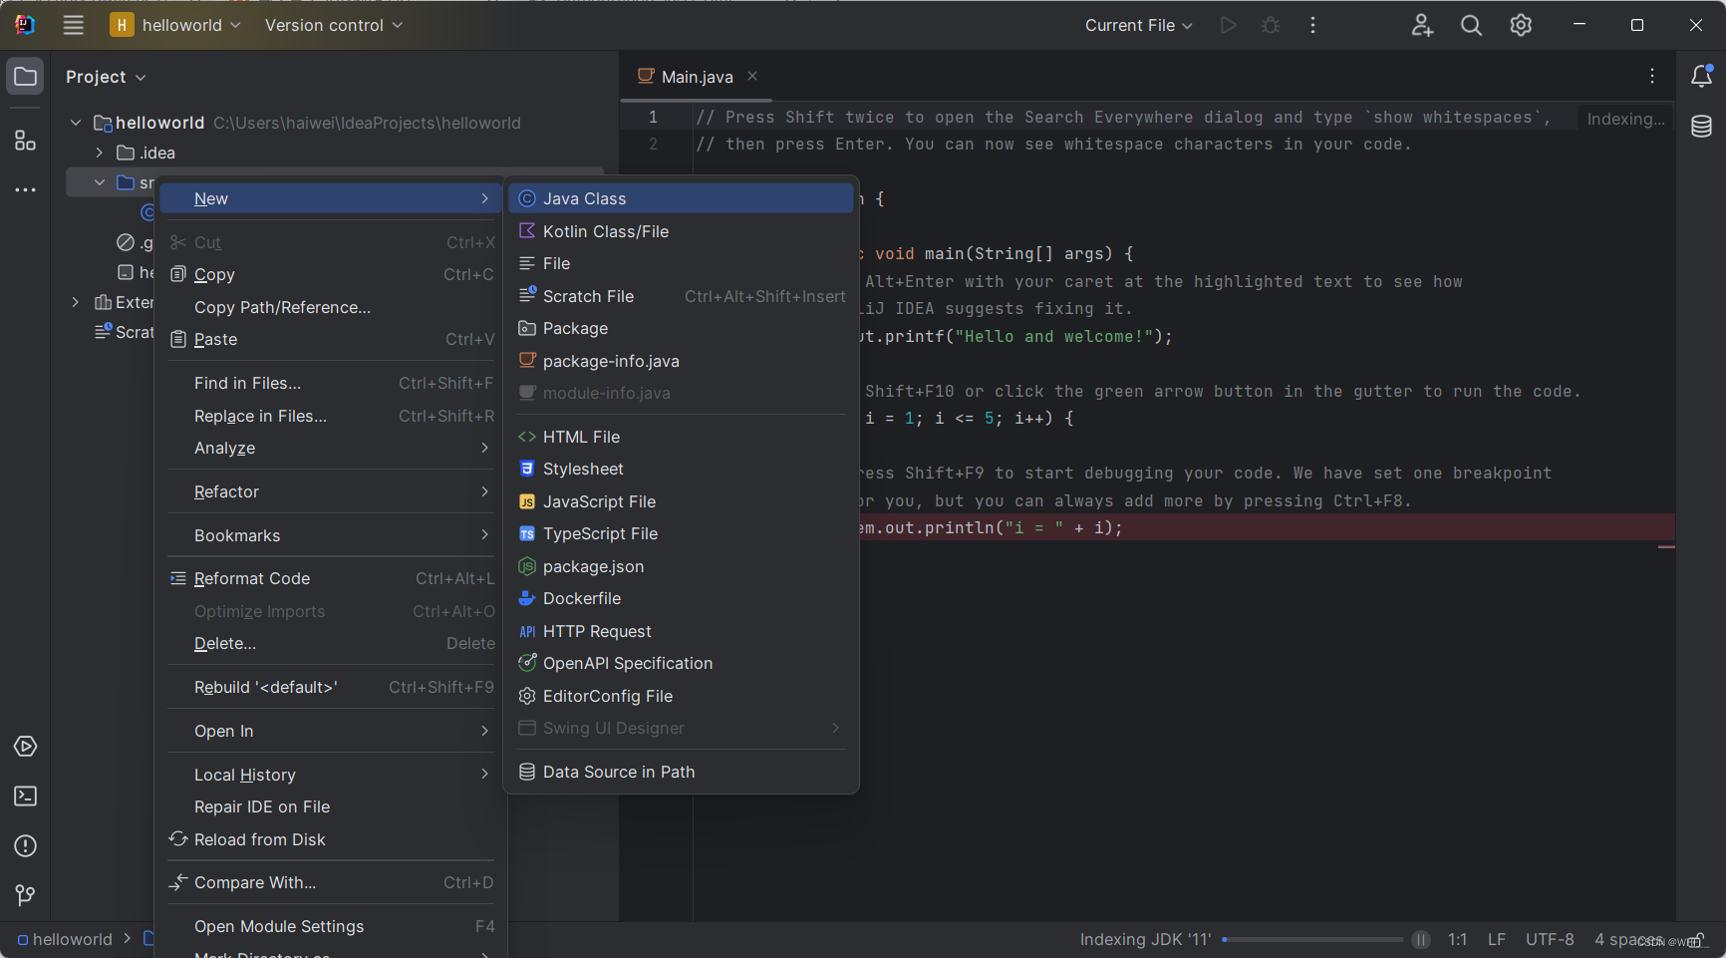Expand the Local History submenu
The height and width of the screenshot is (958, 1726).
331,775
